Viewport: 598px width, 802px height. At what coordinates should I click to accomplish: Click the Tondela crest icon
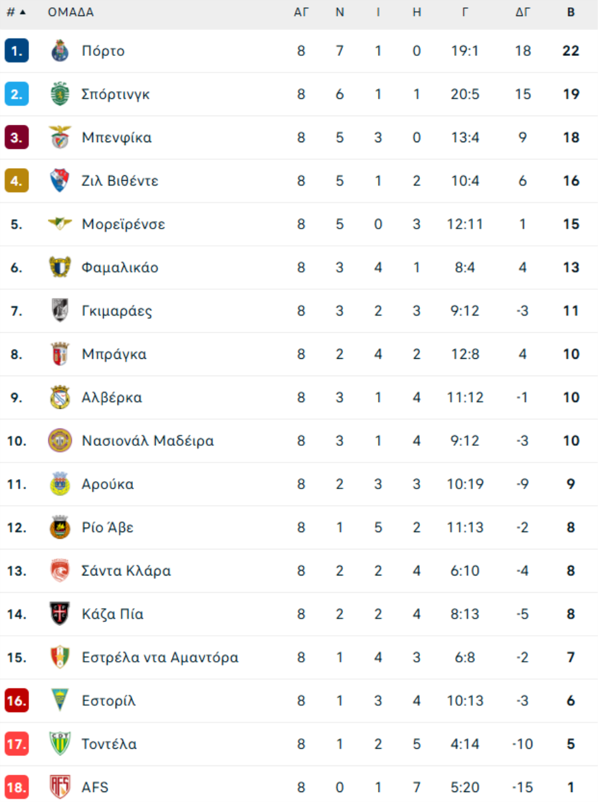point(60,744)
